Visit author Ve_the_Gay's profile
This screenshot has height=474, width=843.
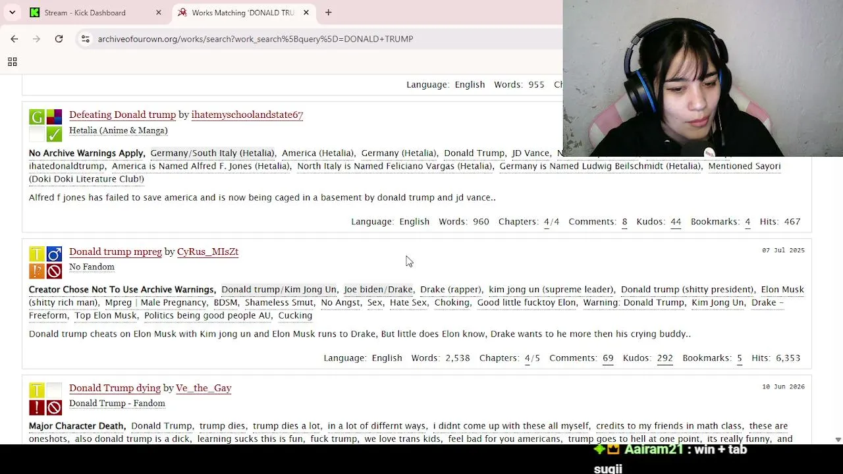tap(204, 388)
